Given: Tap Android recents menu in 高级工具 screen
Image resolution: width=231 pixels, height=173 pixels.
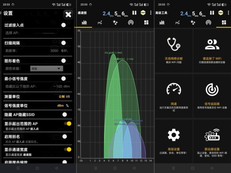Looking at the screenshot, I should [x=173, y=168].
